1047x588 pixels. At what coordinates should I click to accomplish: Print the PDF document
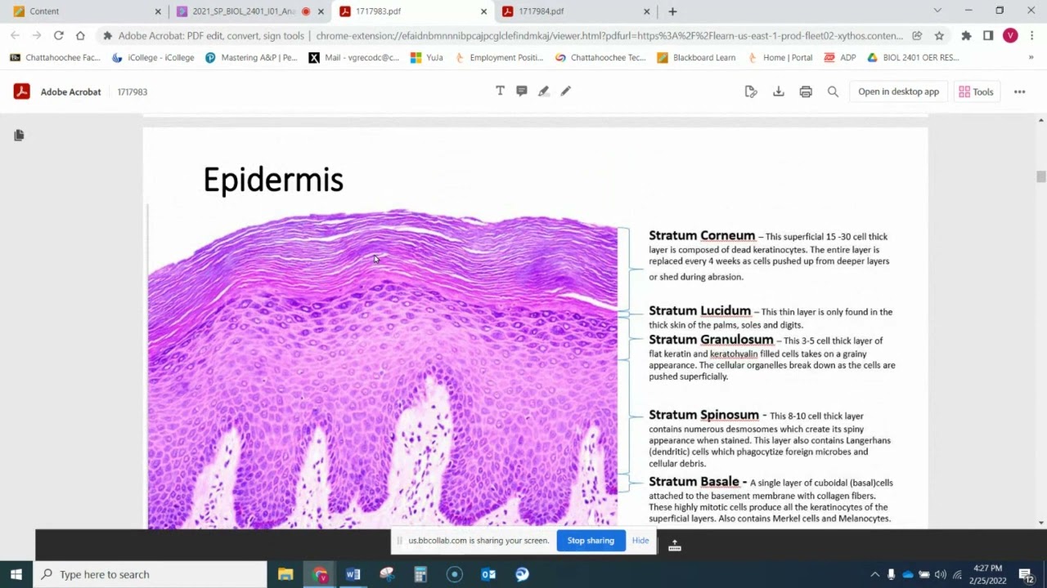tap(806, 91)
